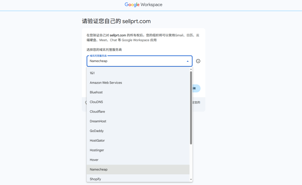Click the 继续 continue button

point(195,88)
